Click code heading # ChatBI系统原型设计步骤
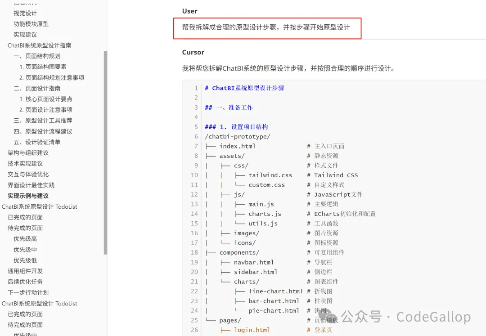The image size is (486, 336). click(244, 88)
